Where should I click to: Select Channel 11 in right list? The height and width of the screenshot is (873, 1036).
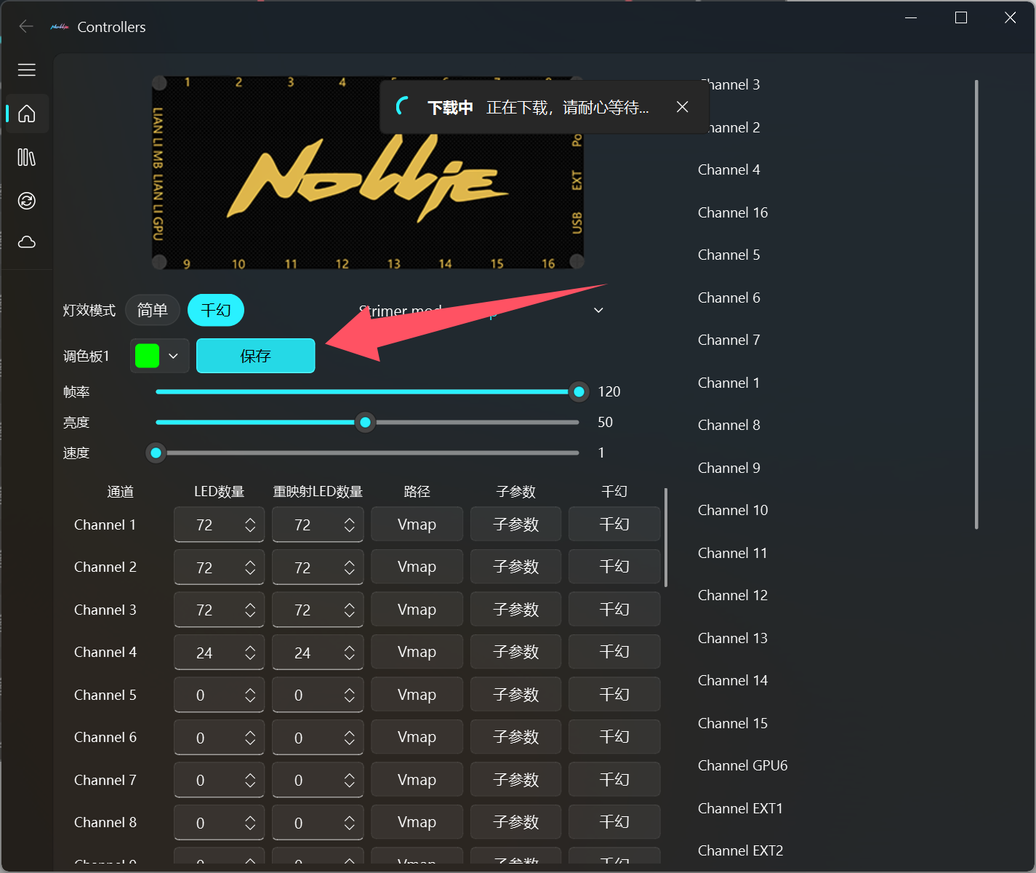[733, 553]
